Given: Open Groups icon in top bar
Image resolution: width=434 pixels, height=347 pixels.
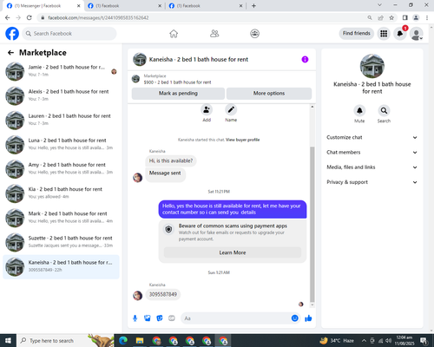Looking at the screenshot, I should (254, 34).
